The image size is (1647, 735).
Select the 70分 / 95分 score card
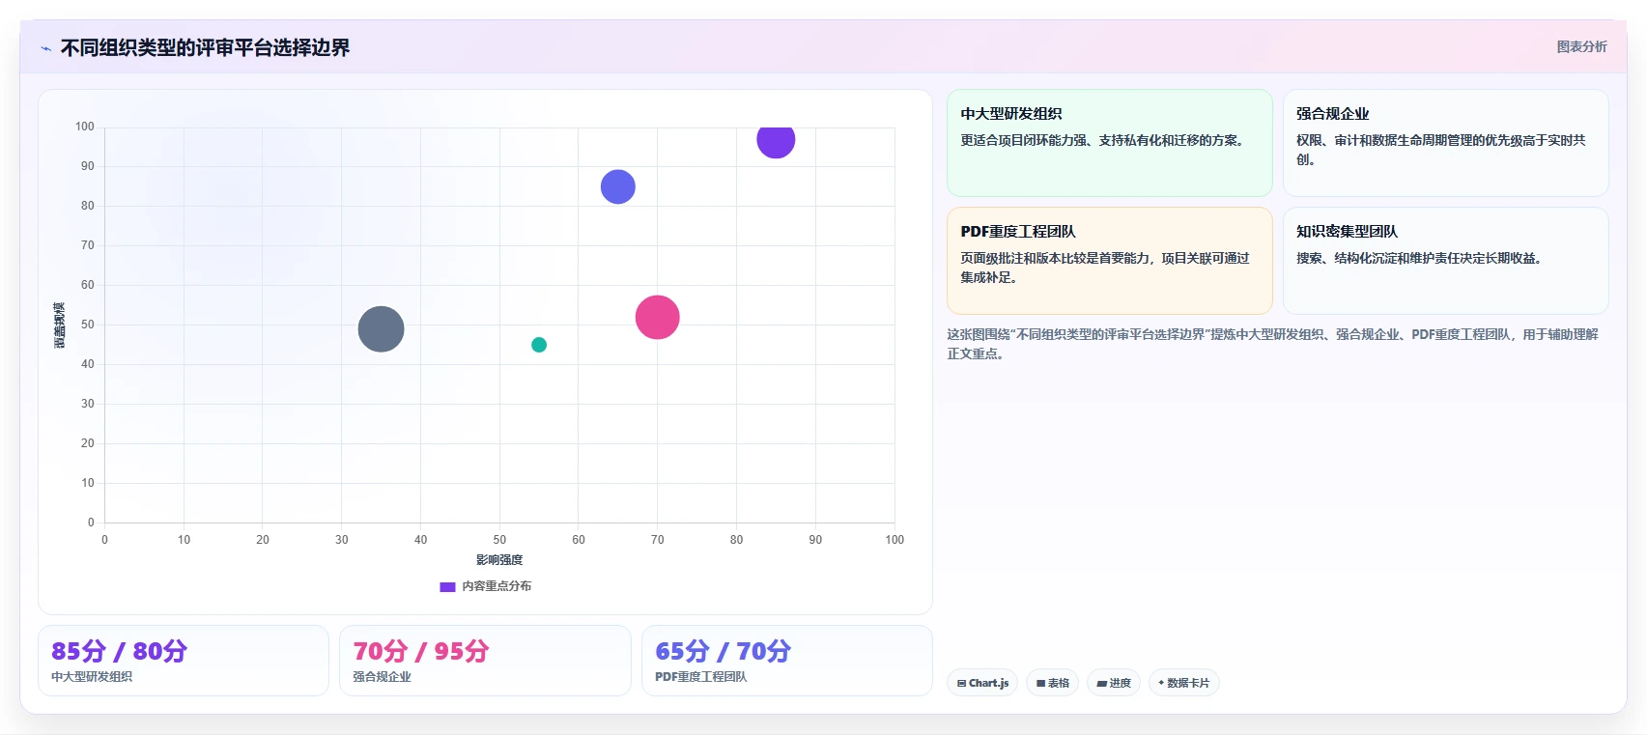(x=485, y=661)
